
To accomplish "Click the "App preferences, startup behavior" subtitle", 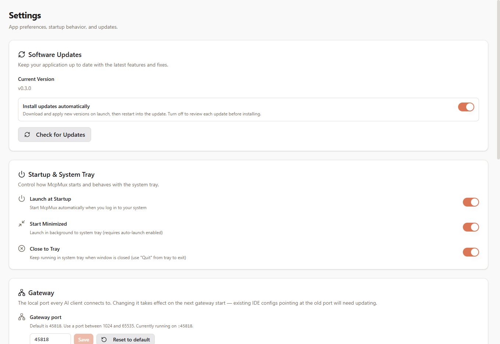I will [63, 27].
